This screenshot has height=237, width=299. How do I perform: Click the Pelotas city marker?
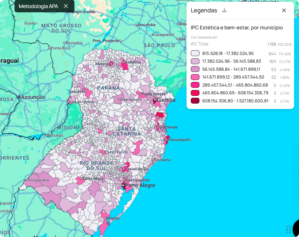(105, 218)
